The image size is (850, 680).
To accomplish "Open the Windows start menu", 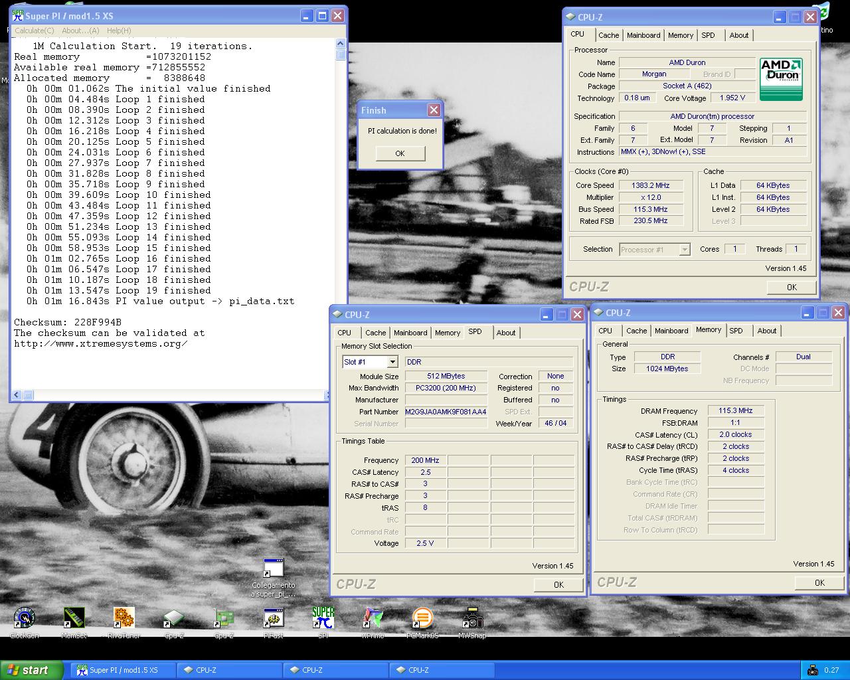I will [32, 670].
